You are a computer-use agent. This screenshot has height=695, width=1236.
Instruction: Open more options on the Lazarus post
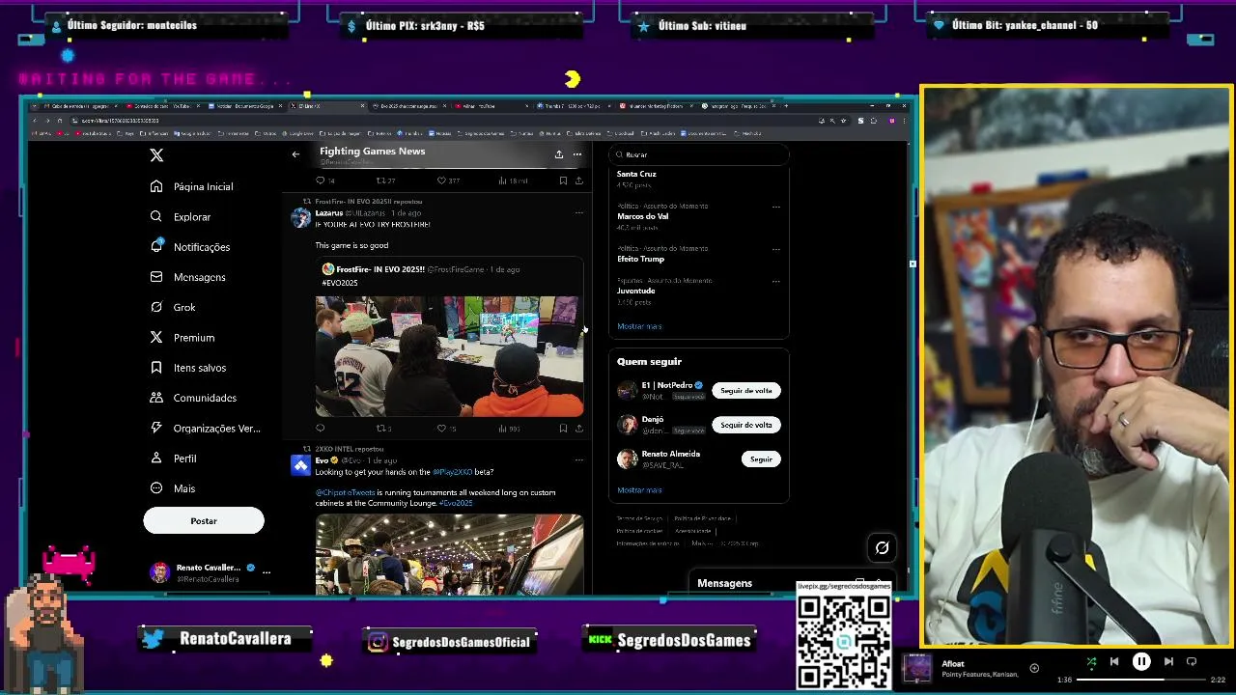(579, 212)
